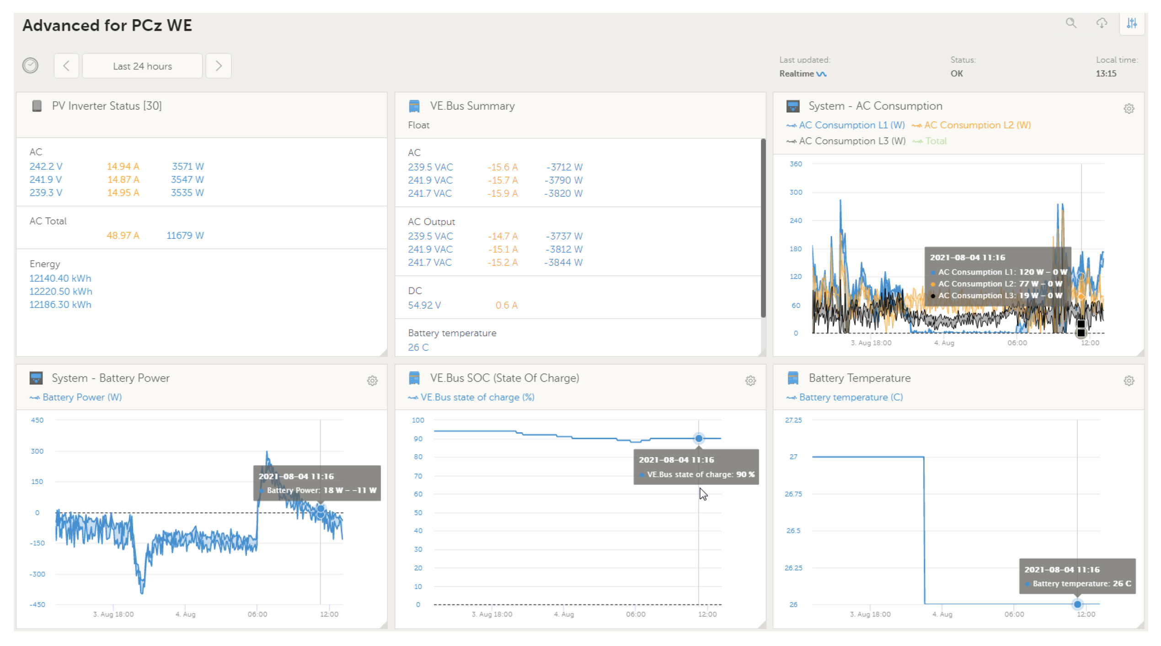Open AC Consumption widget settings gear
Screen dimensions: 1161x646
1129,109
